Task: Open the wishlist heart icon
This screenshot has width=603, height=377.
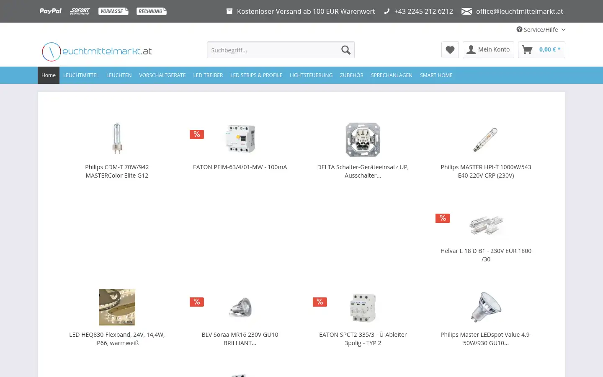Action: [450, 50]
